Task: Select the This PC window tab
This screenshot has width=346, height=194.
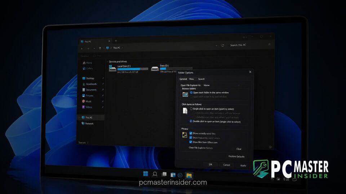Action: tap(96, 41)
